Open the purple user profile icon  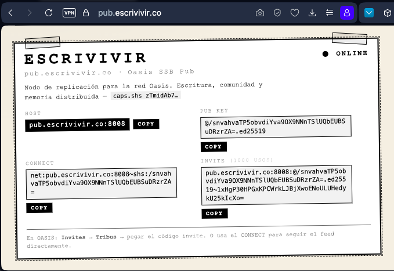coord(347,13)
